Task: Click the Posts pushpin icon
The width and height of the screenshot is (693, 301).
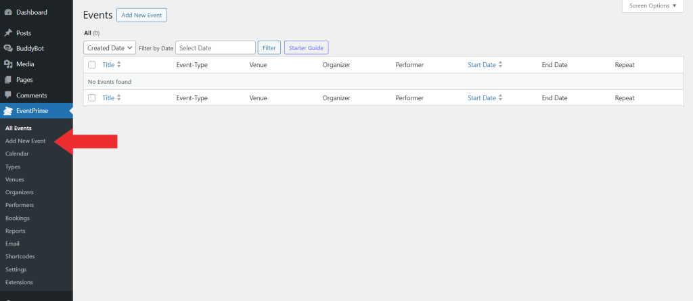Action: 8,33
